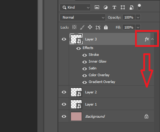The height and width of the screenshot is (132, 160).
Task: Filter layers by pixel layers icon
Action: pyautogui.click(x=97, y=8)
